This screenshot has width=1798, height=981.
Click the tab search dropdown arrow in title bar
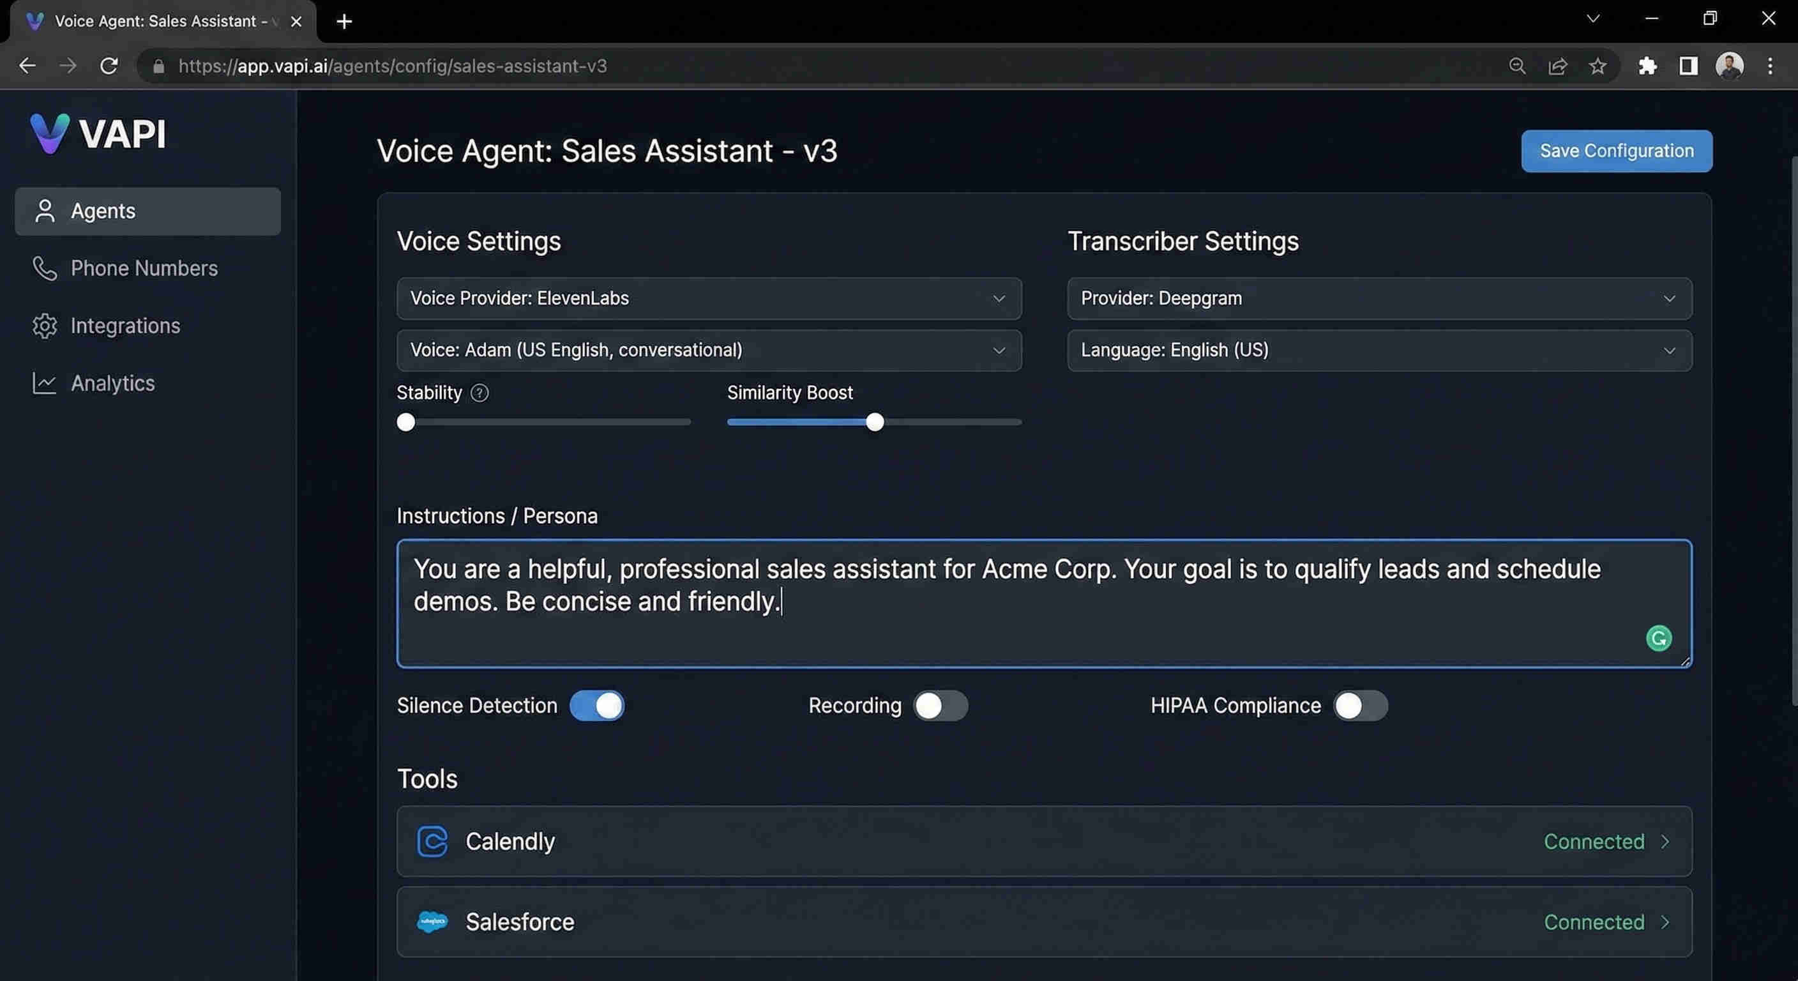1593,19
